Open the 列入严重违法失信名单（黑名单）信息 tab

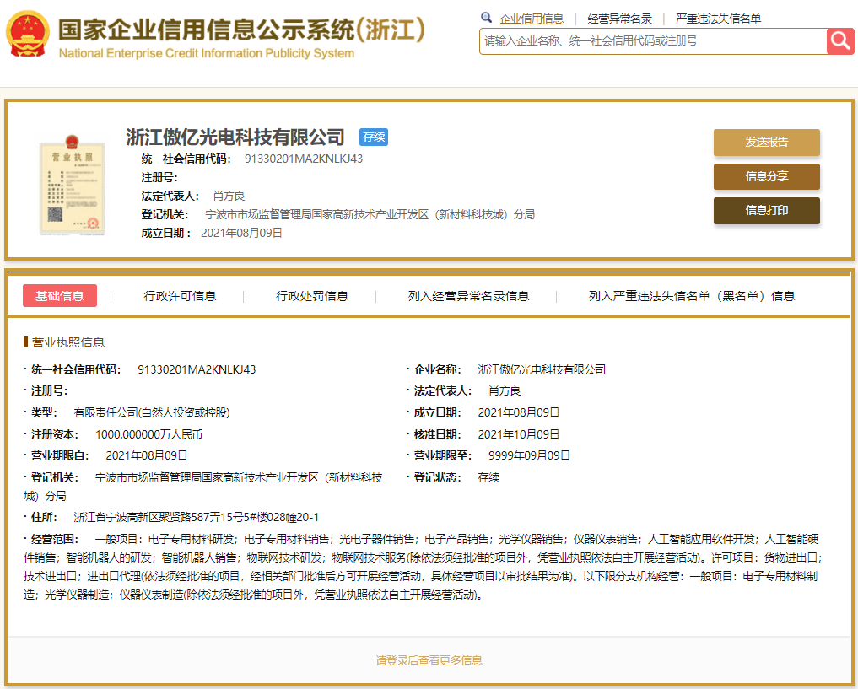(692, 296)
